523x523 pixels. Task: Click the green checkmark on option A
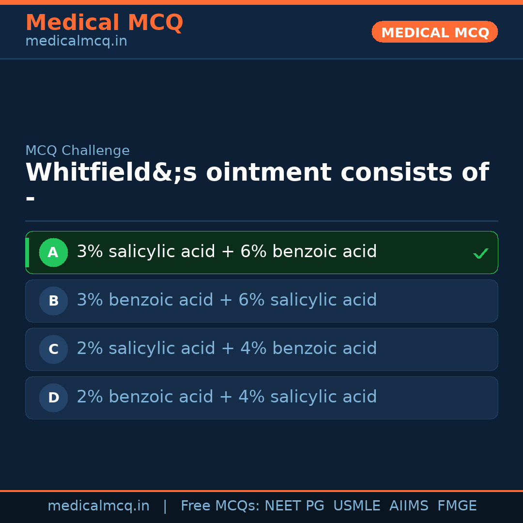480,253
